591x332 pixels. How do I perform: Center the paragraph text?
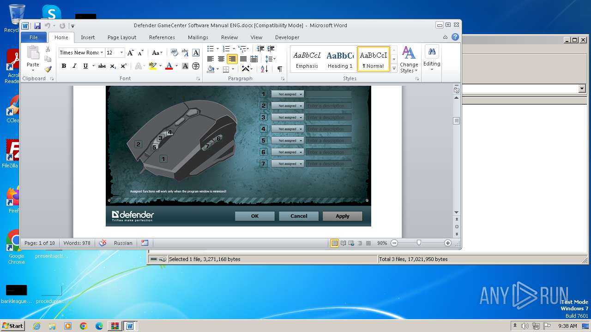tap(221, 59)
